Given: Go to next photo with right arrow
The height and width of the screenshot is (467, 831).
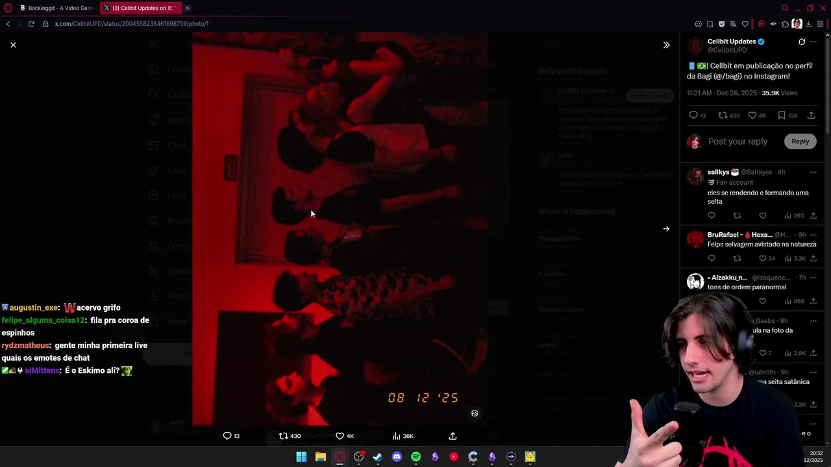Looking at the screenshot, I should pyautogui.click(x=666, y=229).
